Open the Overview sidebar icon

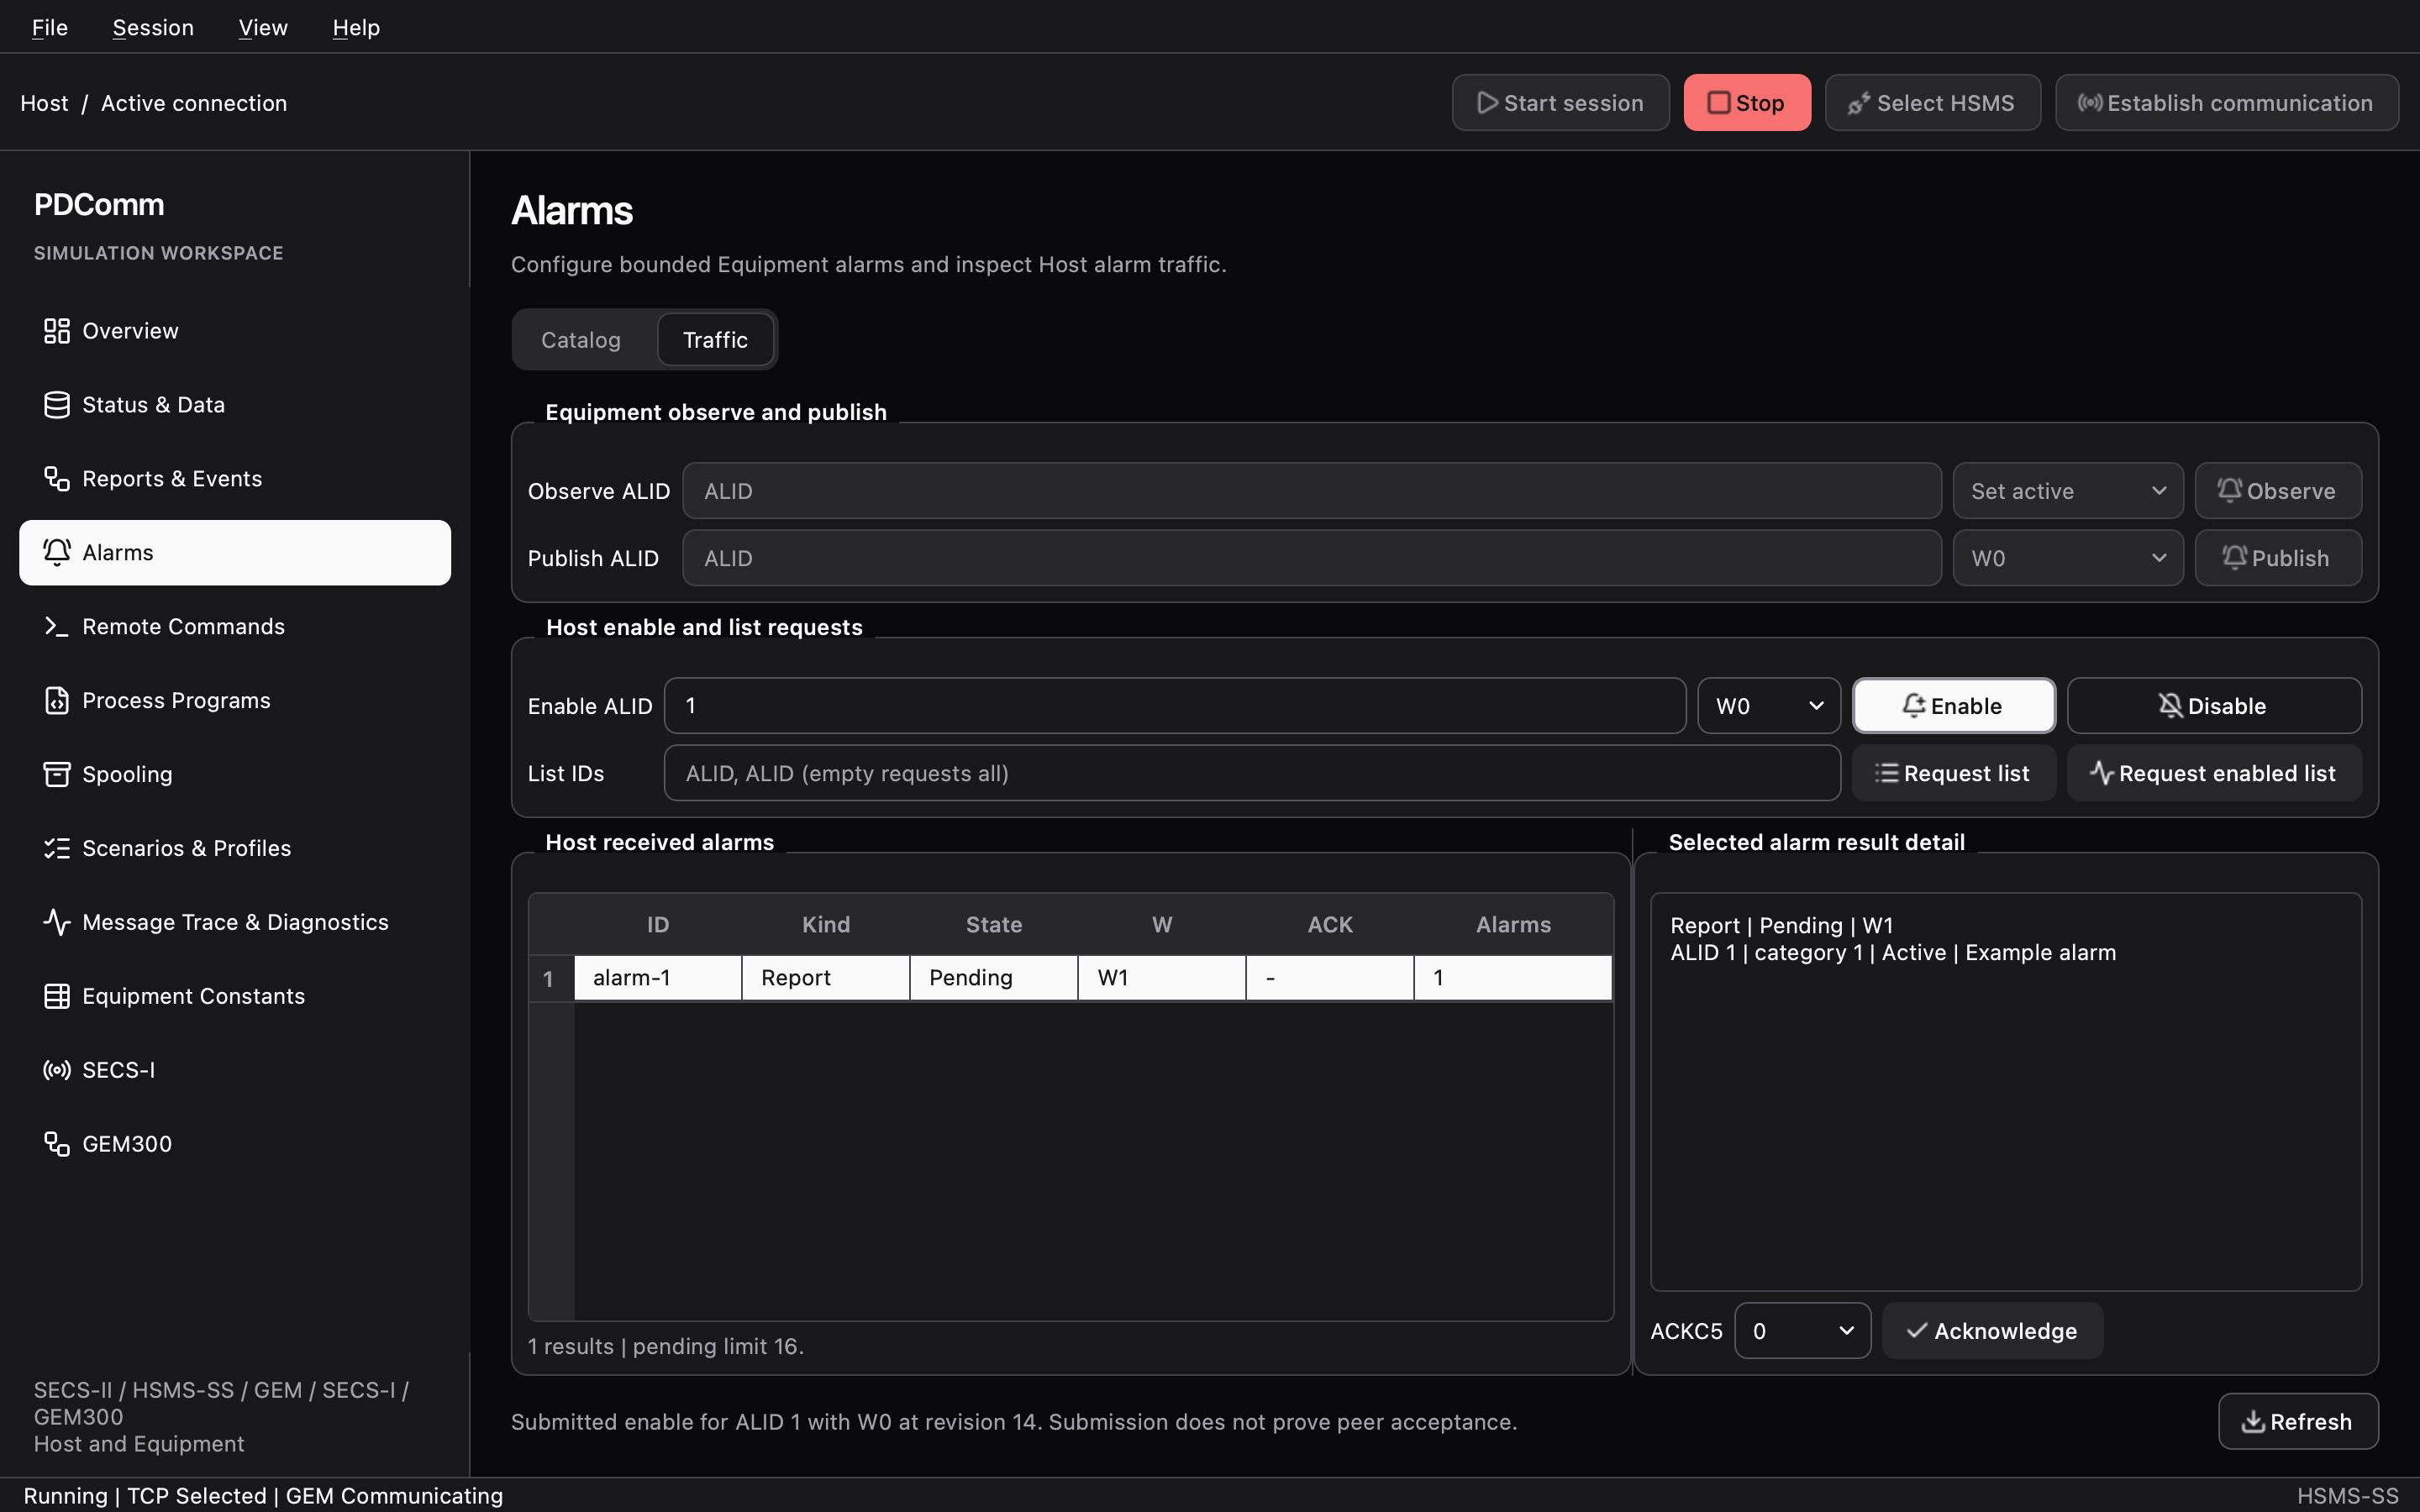click(57, 331)
